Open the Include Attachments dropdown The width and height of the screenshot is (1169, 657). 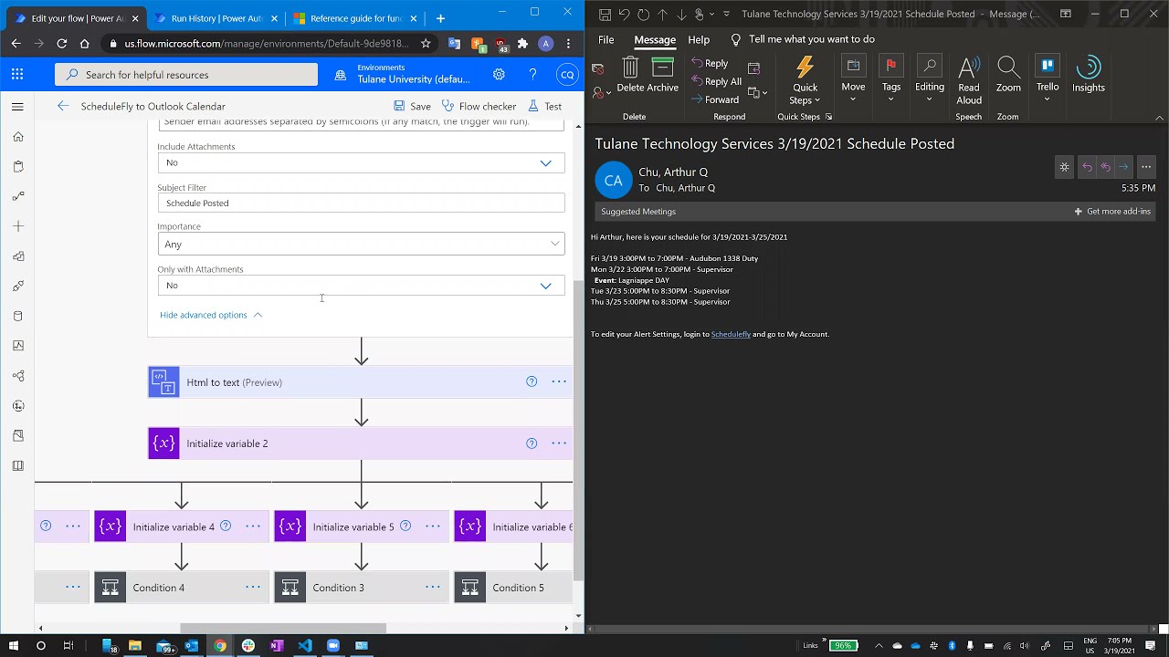click(361, 162)
